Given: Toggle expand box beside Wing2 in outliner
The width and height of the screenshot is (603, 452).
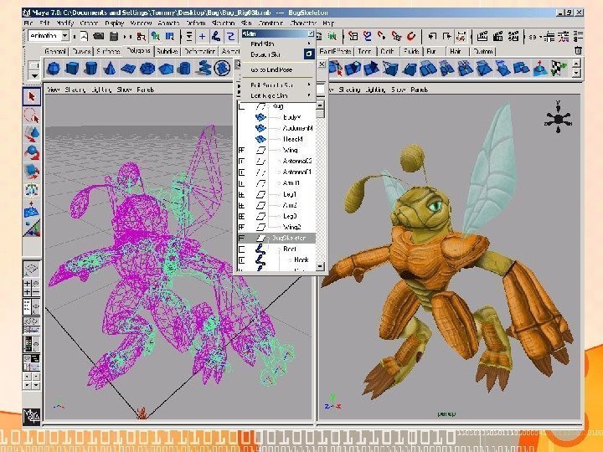Looking at the screenshot, I should coord(241,227).
